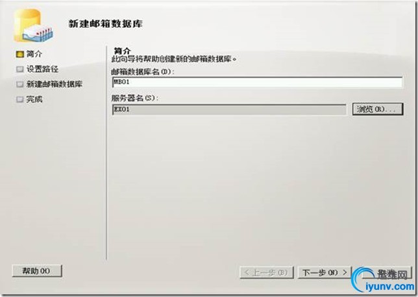The image size is (418, 297).
Task: Open server browser with 浏览(R) button
Action: click(378, 109)
